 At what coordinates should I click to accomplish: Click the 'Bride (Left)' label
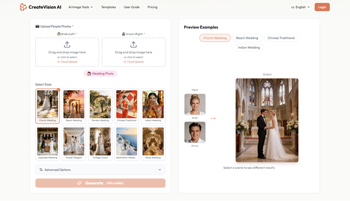coord(68,34)
